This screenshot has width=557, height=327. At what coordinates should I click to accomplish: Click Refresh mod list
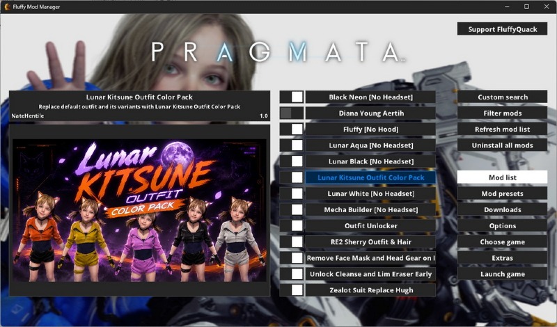pyautogui.click(x=502, y=129)
